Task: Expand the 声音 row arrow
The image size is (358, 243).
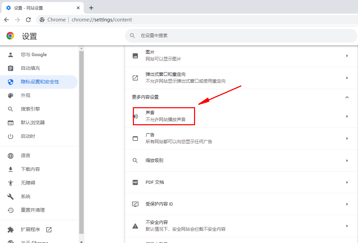Action: coord(347,116)
